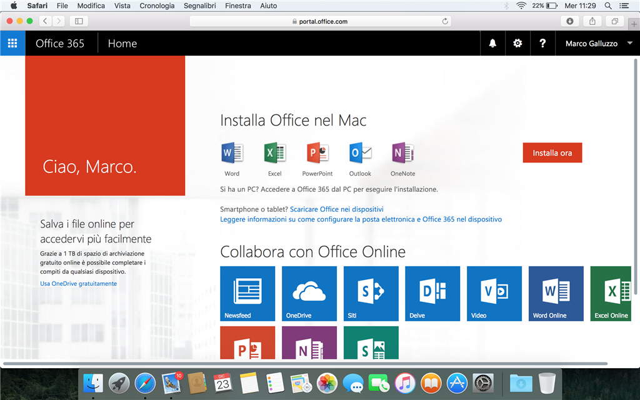Open the Modifica menu
The width and height of the screenshot is (640, 400).
point(91,6)
